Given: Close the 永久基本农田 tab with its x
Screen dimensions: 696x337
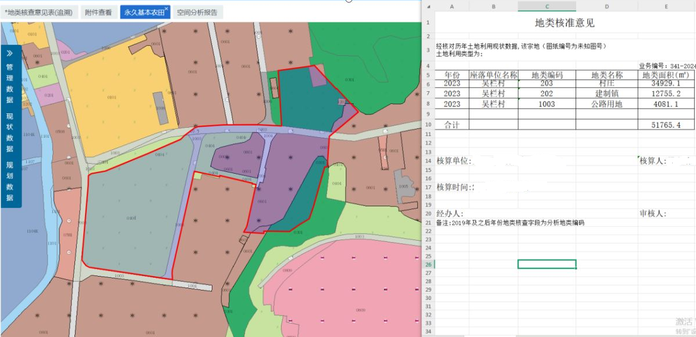Looking at the screenshot, I should pos(166,8).
